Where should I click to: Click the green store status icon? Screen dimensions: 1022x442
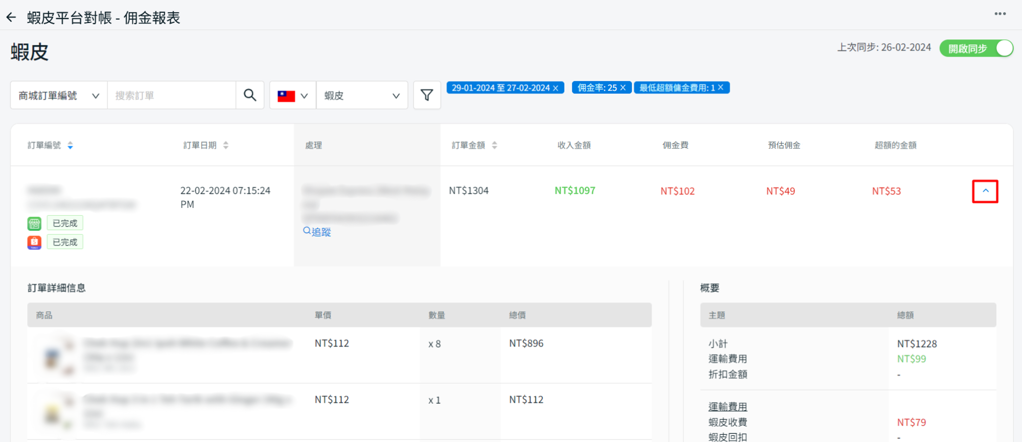34,223
